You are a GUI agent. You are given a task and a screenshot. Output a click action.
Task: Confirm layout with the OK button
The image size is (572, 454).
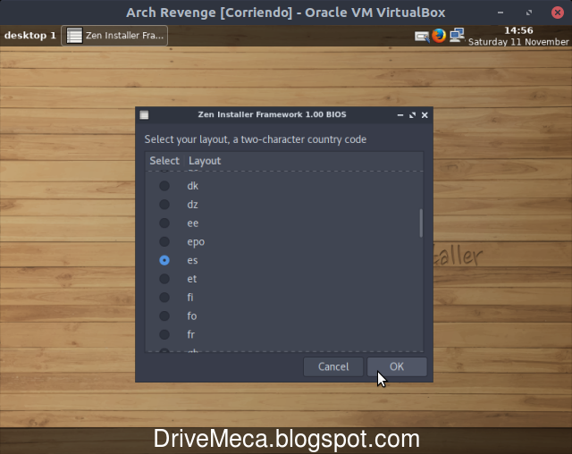[397, 366]
